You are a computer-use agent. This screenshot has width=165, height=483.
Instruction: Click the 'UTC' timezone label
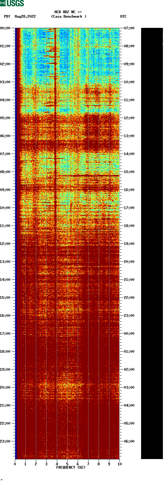tap(123, 16)
